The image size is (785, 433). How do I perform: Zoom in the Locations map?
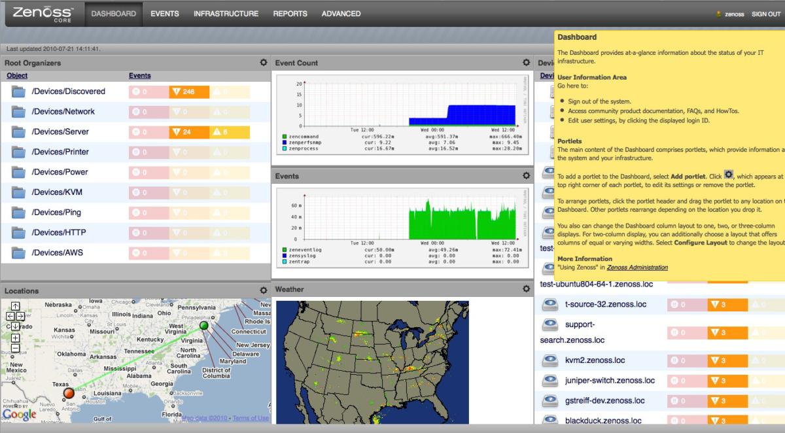16,339
